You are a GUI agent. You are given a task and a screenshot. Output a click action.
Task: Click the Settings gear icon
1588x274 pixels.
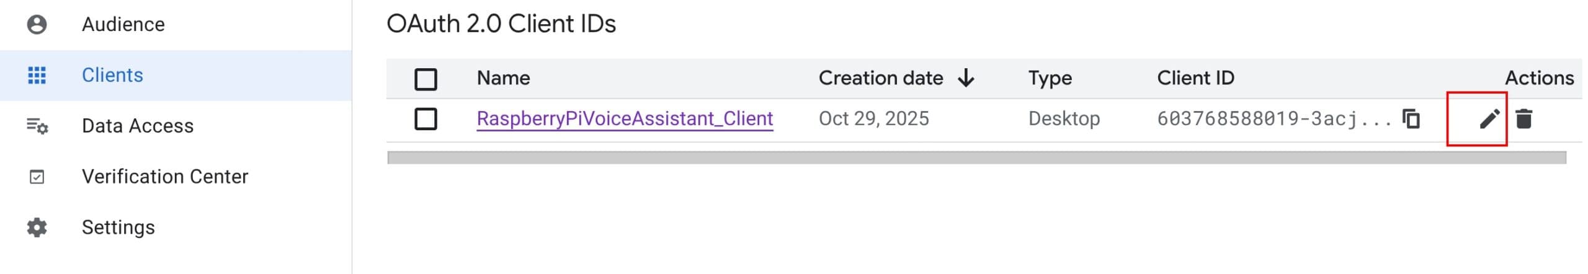click(x=37, y=228)
